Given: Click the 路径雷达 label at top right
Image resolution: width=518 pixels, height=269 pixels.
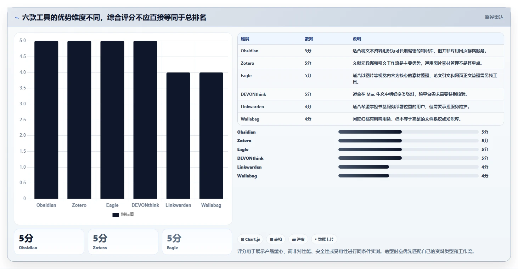Looking at the screenshot, I should [494, 17].
